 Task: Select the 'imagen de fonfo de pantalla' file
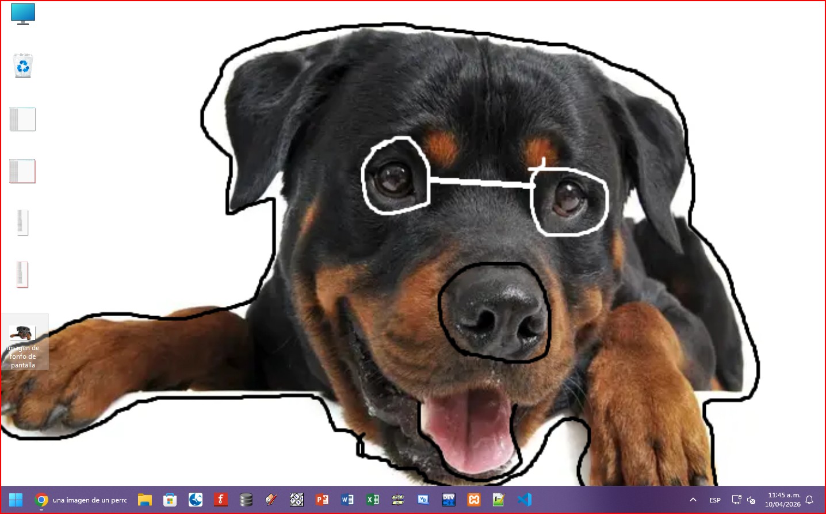(23, 342)
